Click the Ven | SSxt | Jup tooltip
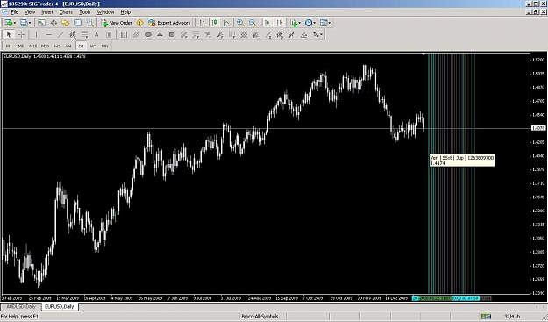Image resolution: width=548 pixels, height=322 pixels. [462, 161]
